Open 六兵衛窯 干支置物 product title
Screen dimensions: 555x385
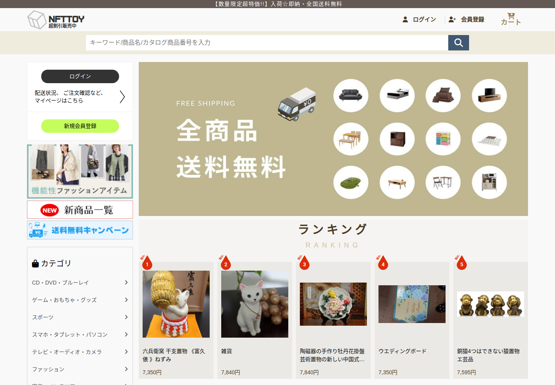(174, 355)
